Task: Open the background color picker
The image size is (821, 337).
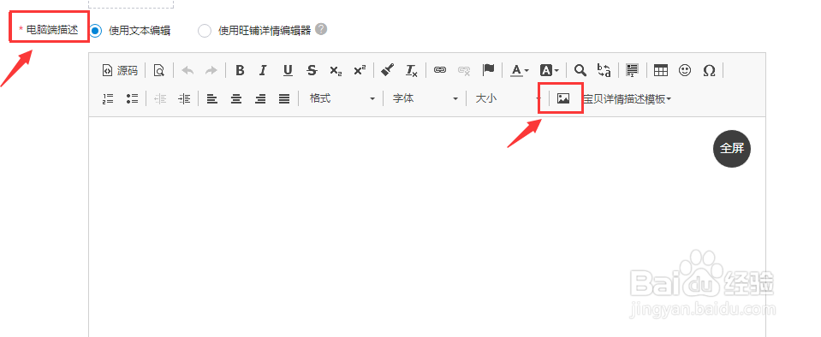Action: (x=550, y=70)
